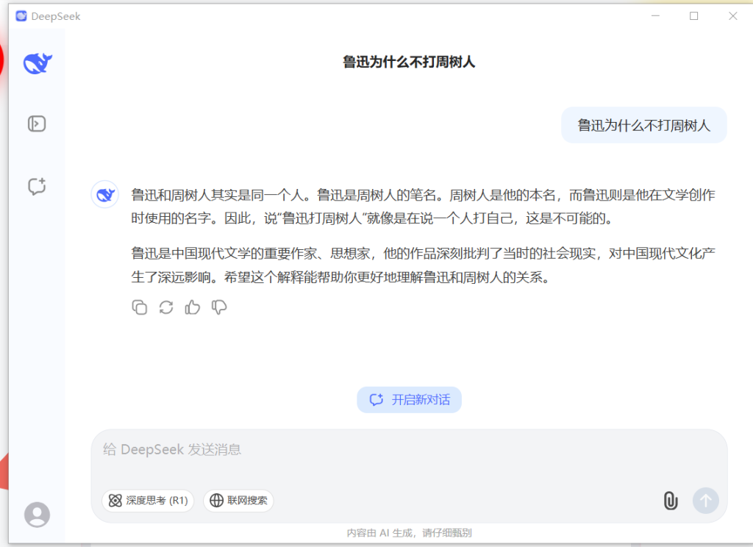
Task: Start new chat via sidebar bubble icon
Action: click(x=37, y=186)
